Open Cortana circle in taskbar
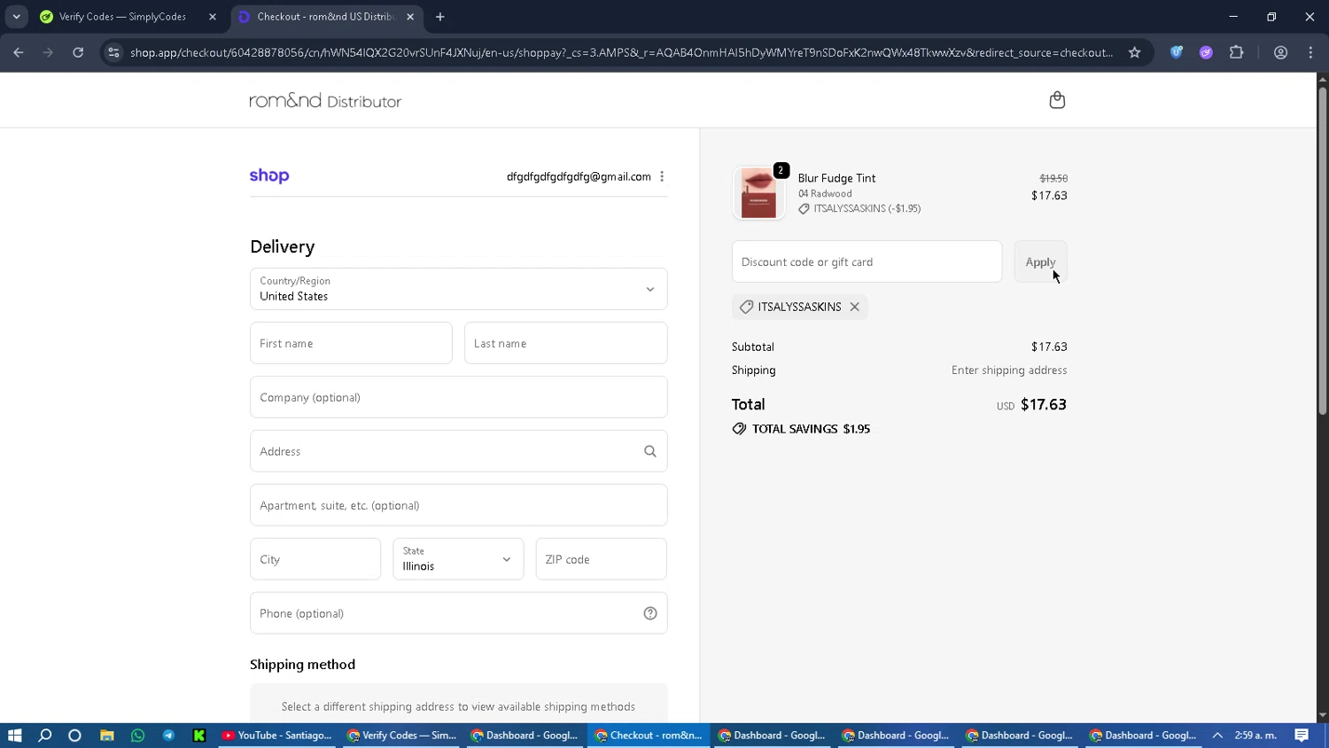Screen dimensions: 1329x748 75,735
